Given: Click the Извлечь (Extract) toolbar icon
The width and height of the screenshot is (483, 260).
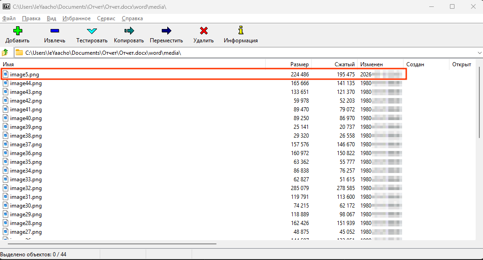Looking at the screenshot, I should [55, 30].
